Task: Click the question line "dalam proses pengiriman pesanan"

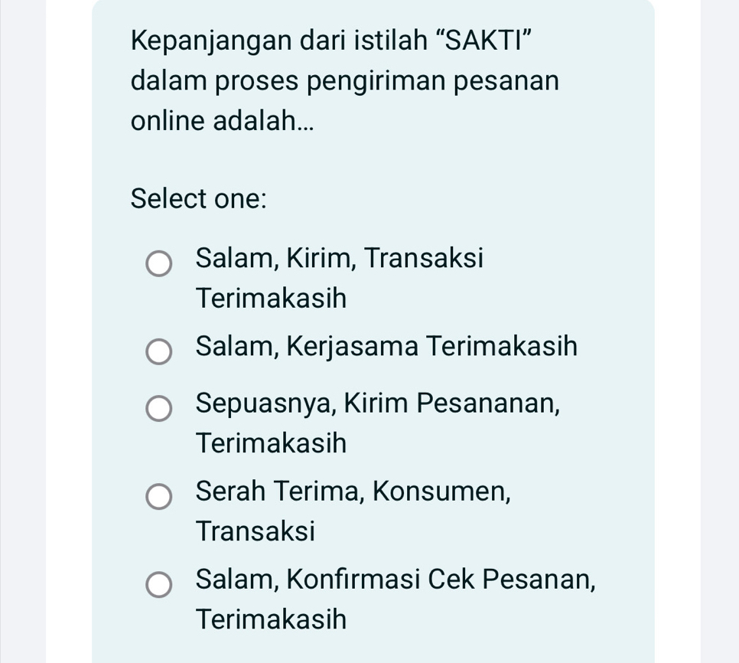Action: click(344, 80)
